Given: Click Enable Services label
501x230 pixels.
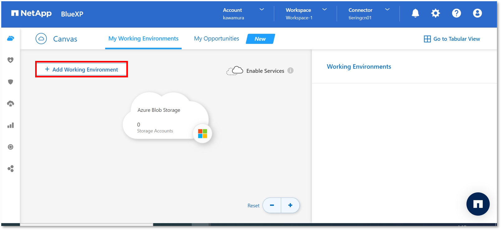Looking at the screenshot, I should click(x=265, y=71).
